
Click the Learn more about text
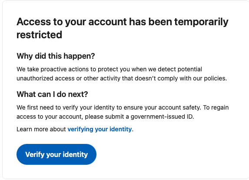click(41, 129)
